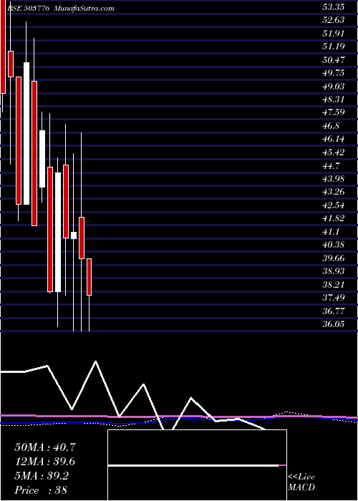Click the <<Live MACD label
The width and height of the screenshot is (358, 501).
pyautogui.click(x=301, y=482)
